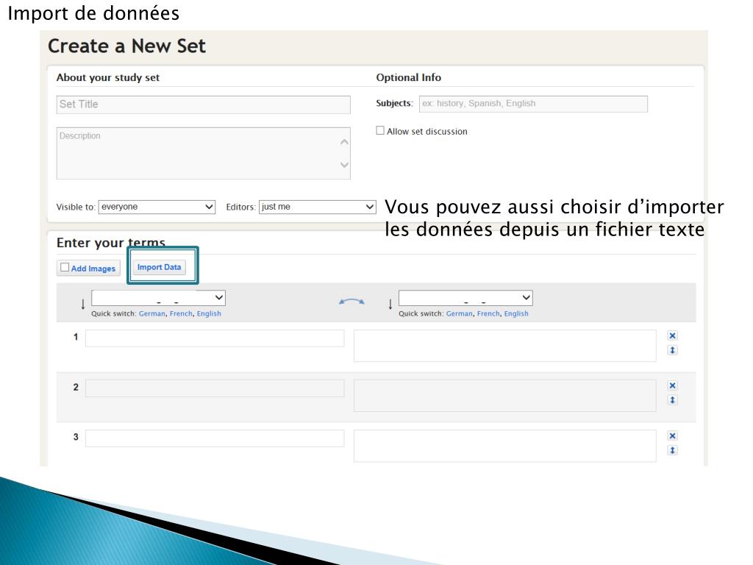Quick switch left column to German
This screenshot has width=753, height=565.
click(151, 313)
